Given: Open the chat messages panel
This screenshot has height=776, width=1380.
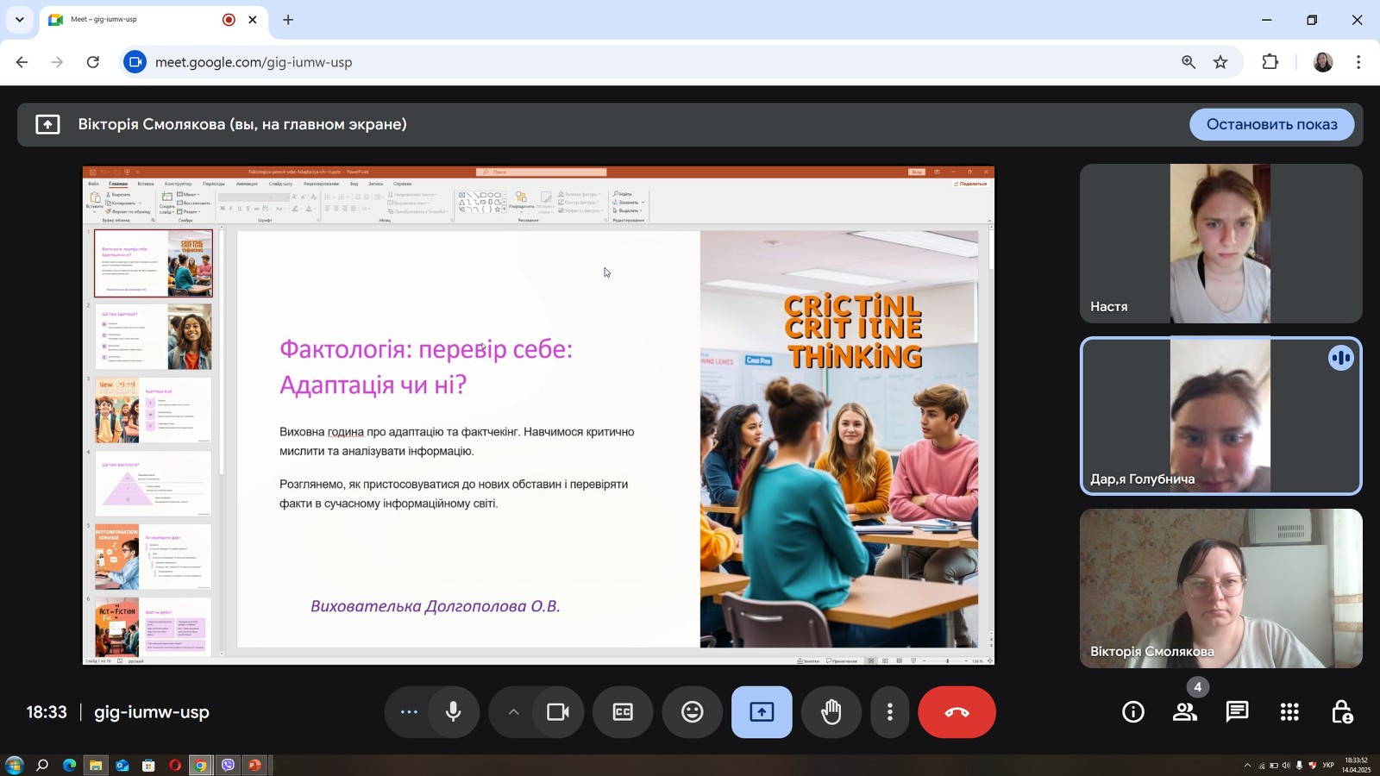Looking at the screenshot, I should 1238,712.
